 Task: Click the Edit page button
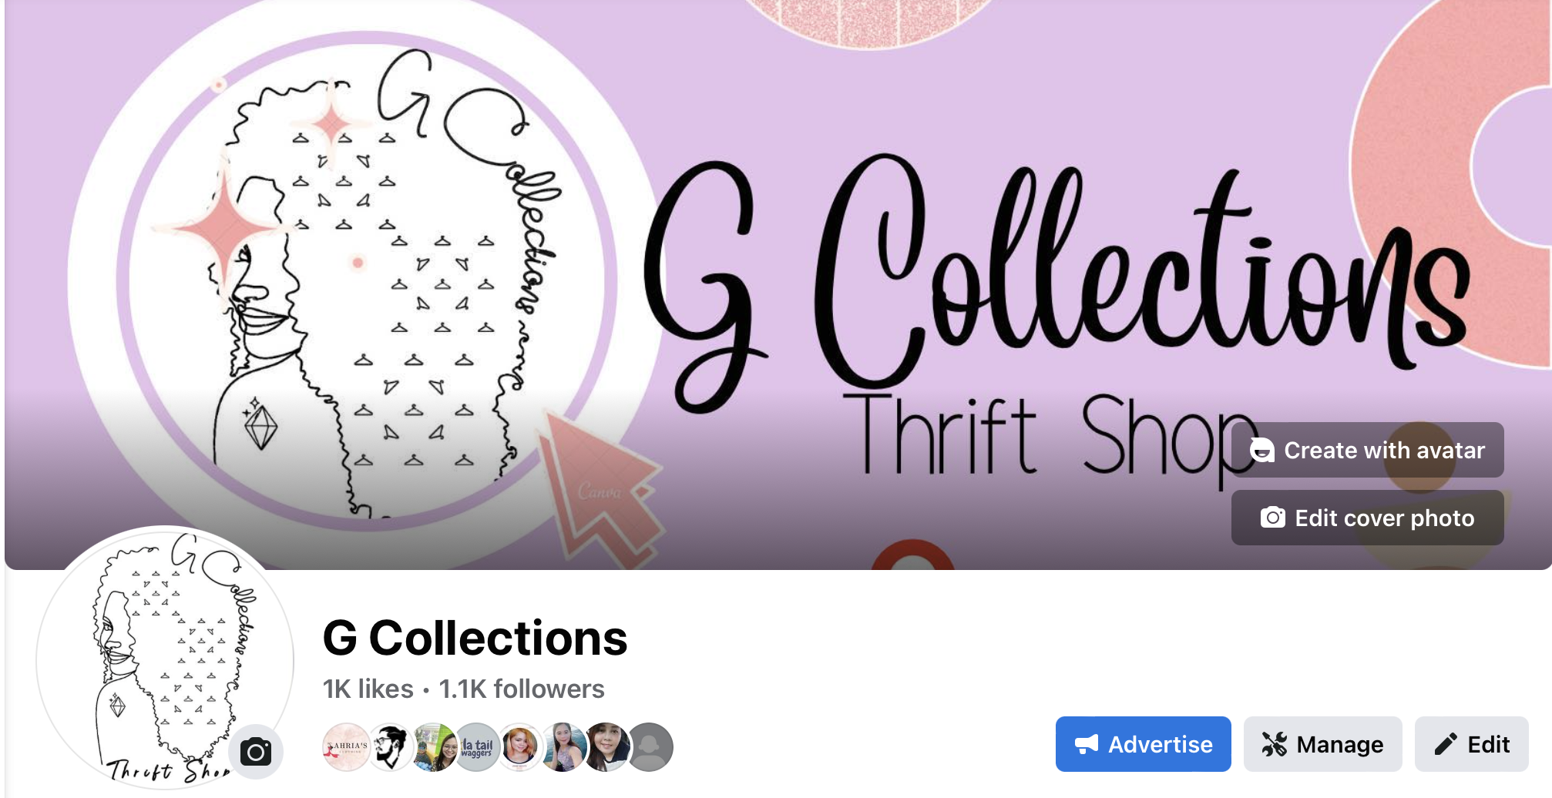tap(1471, 744)
